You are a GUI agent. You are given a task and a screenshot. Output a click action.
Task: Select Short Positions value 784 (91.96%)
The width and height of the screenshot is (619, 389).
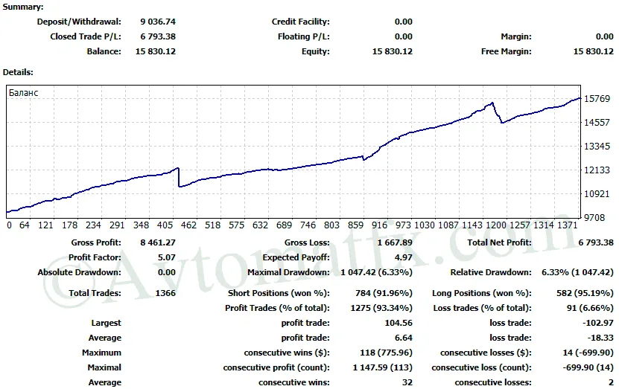384,294
